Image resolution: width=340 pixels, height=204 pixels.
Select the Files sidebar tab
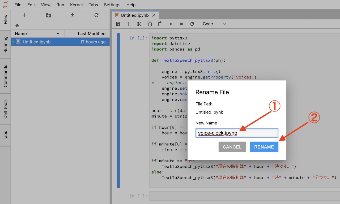[5, 20]
